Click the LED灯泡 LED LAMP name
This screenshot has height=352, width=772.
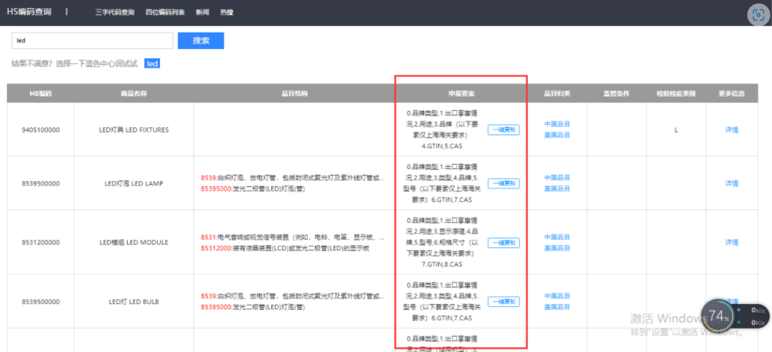coord(134,183)
